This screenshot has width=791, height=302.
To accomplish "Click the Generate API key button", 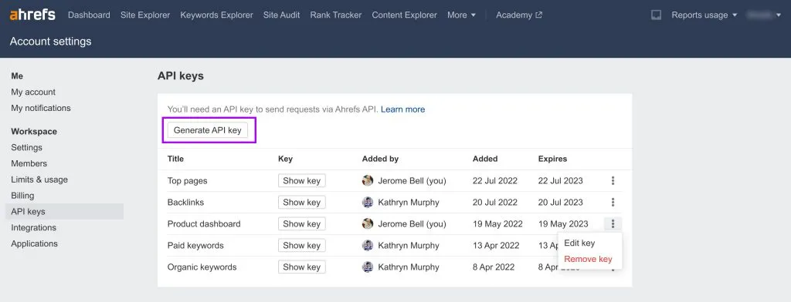I will pos(208,130).
